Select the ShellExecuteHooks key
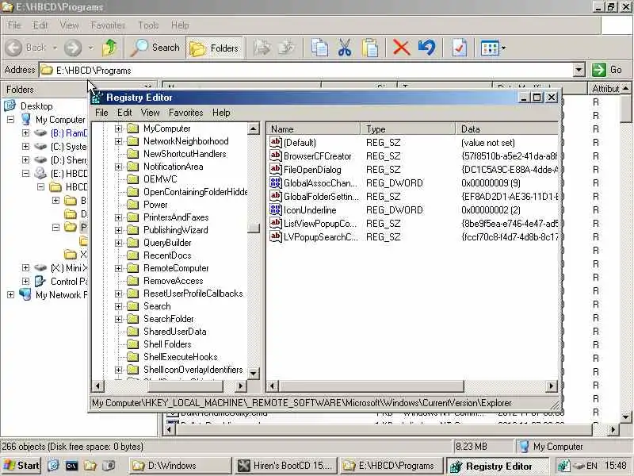This screenshot has height=476, width=634. pyautogui.click(x=181, y=357)
